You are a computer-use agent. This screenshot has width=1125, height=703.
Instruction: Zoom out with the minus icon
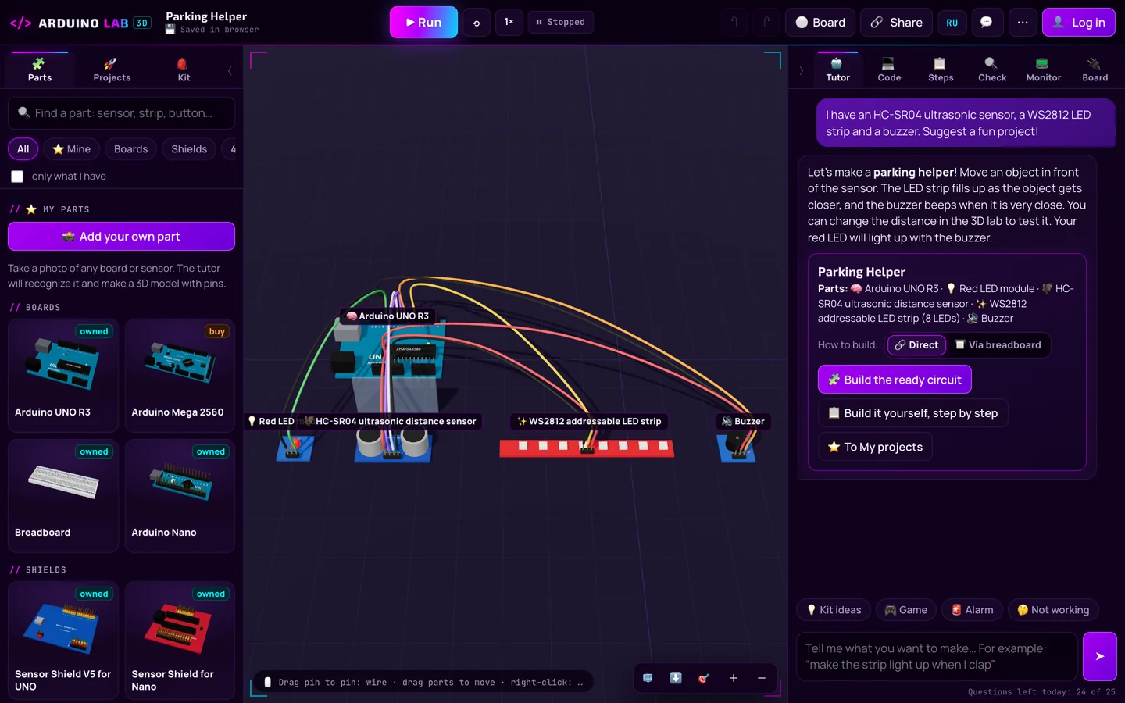[x=762, y=678]
